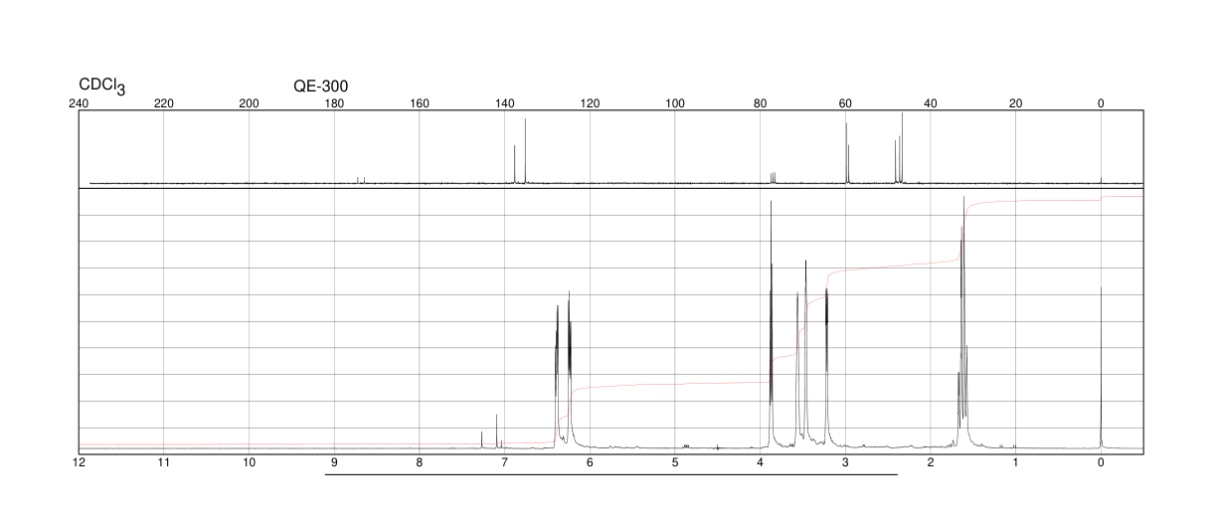Image resolution: width=1217 pixels, height=525 pixels.
Task: Click the 60 tick on carbon axis
Action: tap(845, 102)
